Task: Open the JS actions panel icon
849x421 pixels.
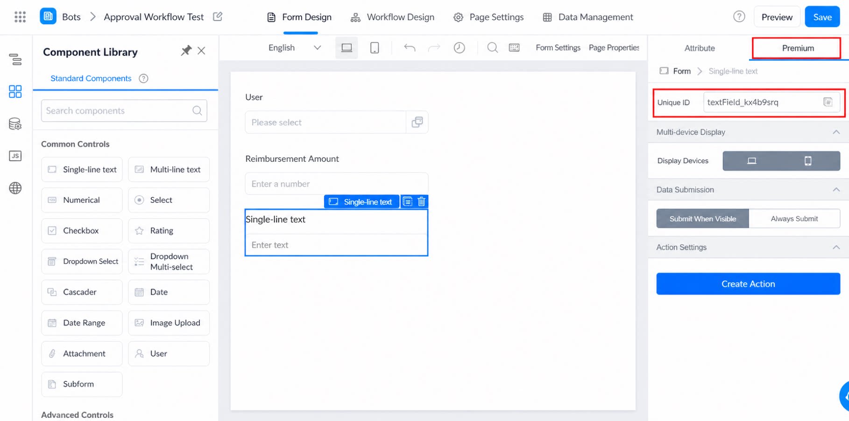Action: 15,156
